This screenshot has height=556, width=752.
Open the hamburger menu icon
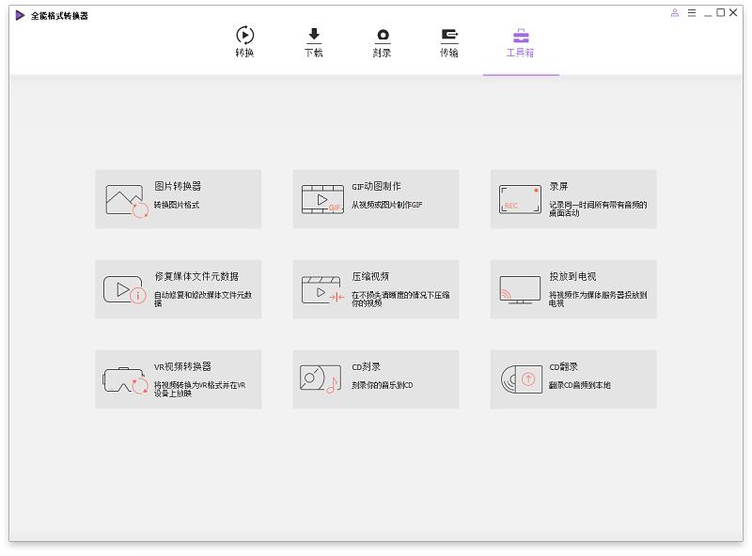pyautogui.click(x=692, y=13)
